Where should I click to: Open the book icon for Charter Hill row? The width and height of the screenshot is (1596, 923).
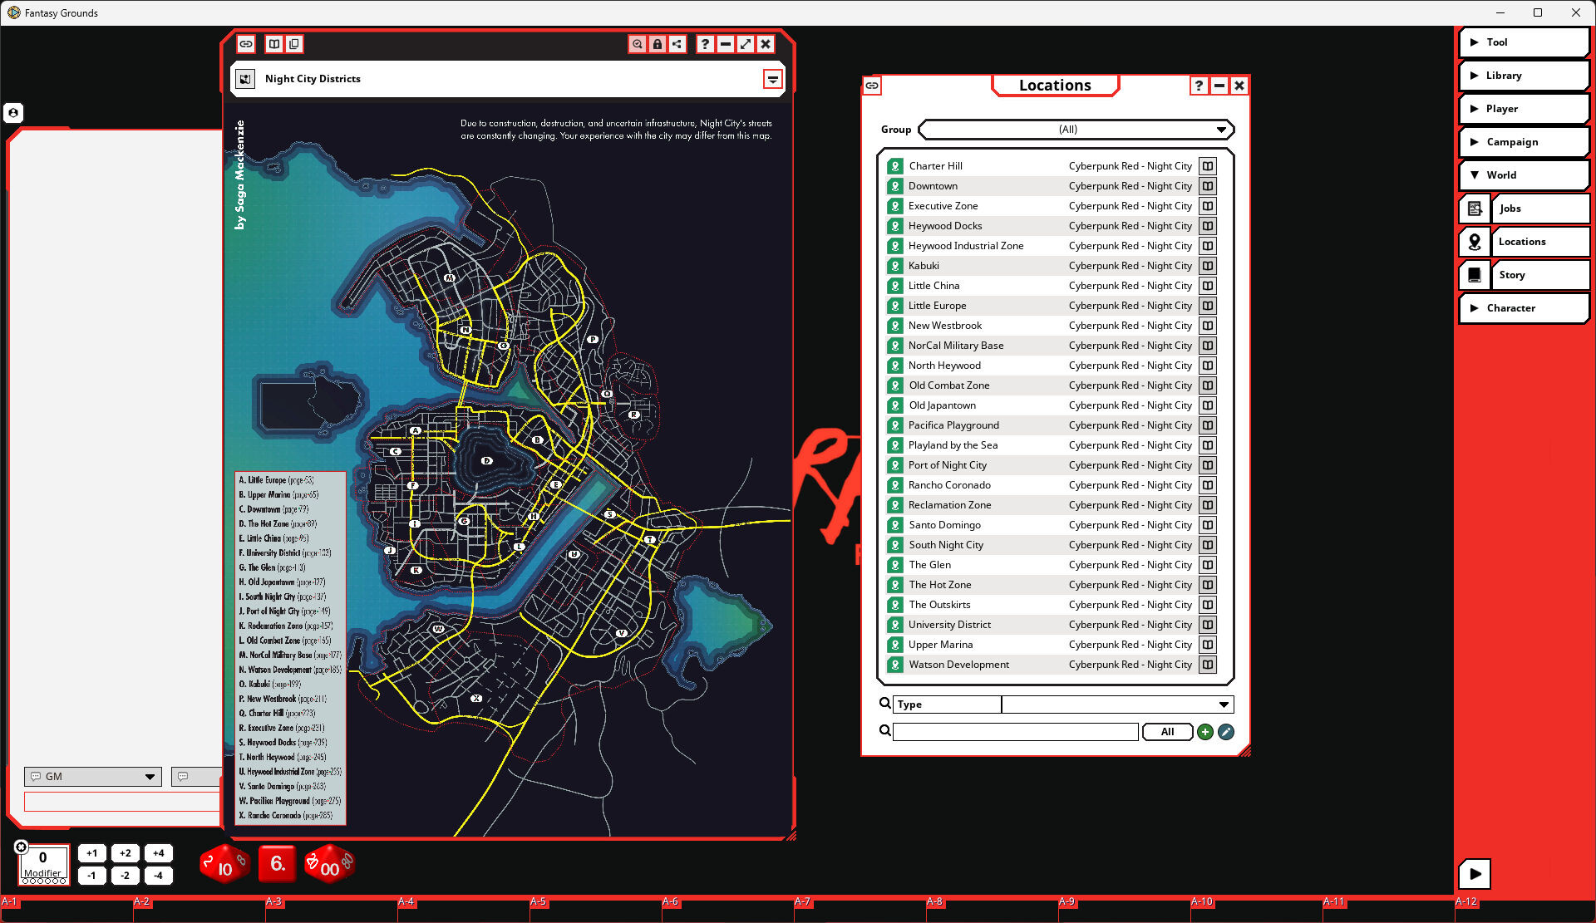(x=1208, y=166)
